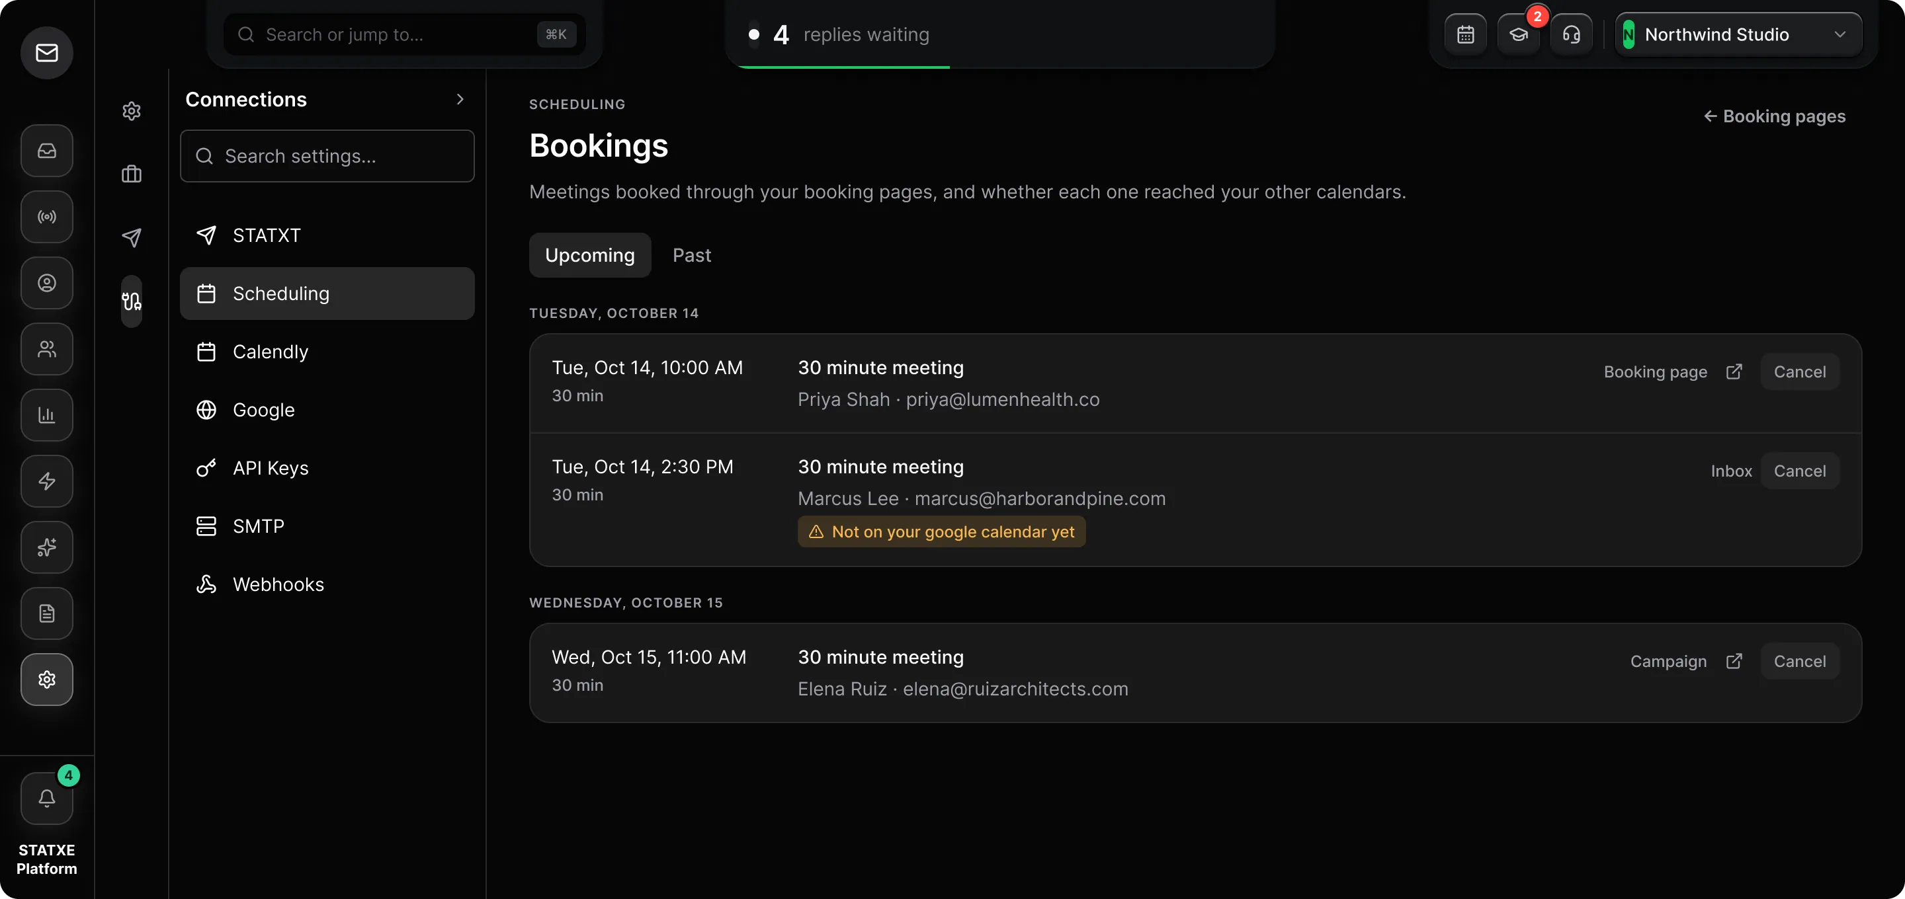Go back to Booking pages
Image resolution: width=1905 pixels, height=899 pixels.
pyautogui.click(x=1775, y=116)
